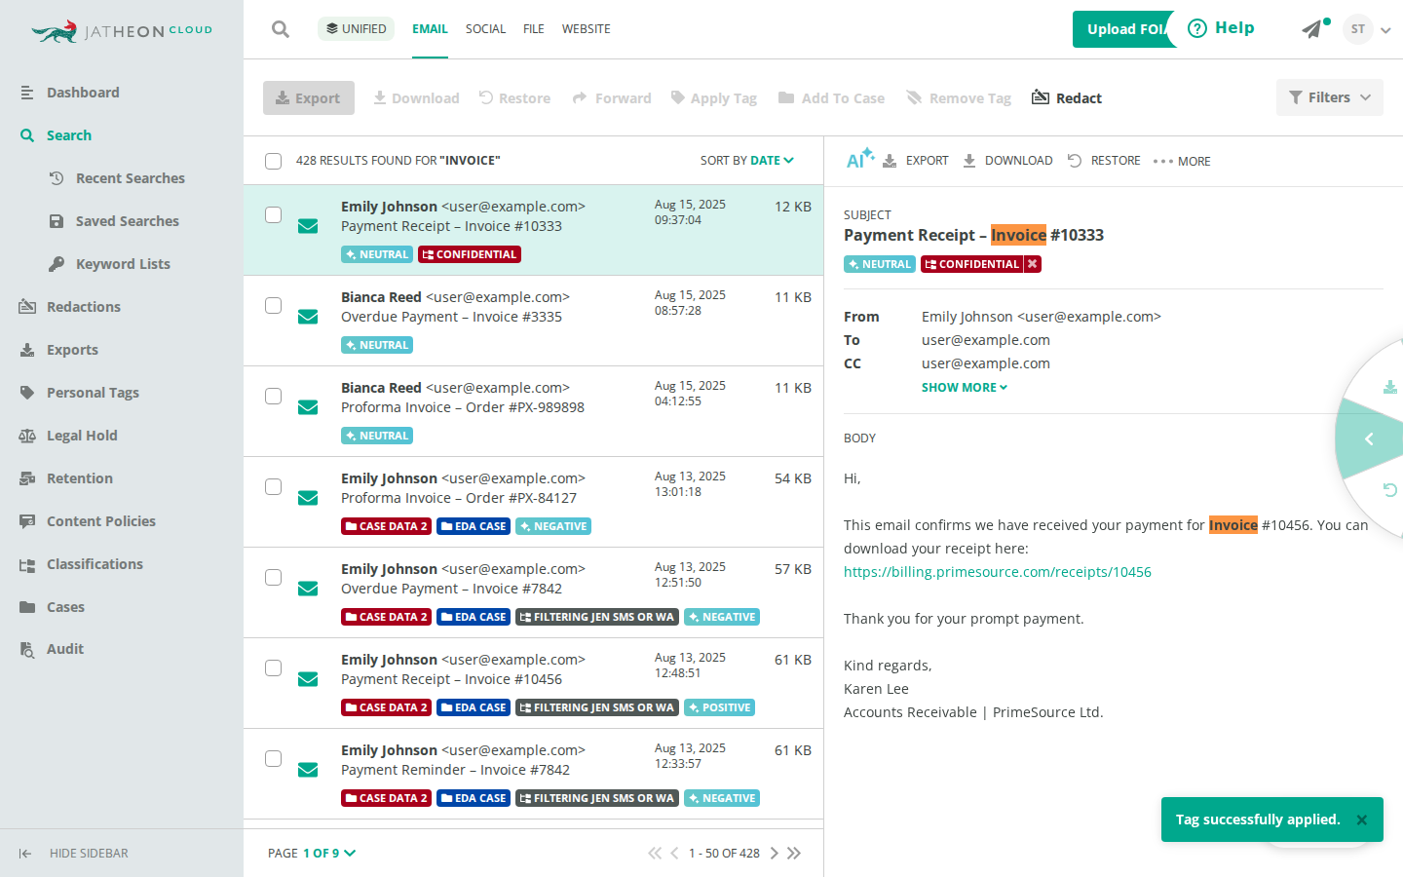
Task: Open the ST user account dropdown
Action: click(x=1367, y=29)
